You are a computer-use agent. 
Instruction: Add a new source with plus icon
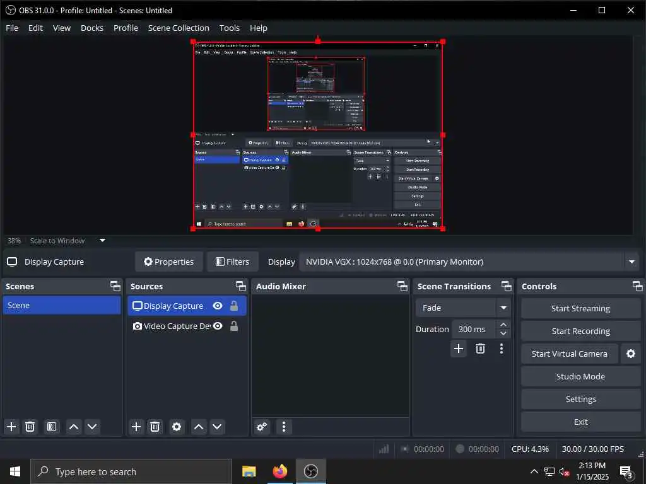pyautogui.click(x=136, y=427)
